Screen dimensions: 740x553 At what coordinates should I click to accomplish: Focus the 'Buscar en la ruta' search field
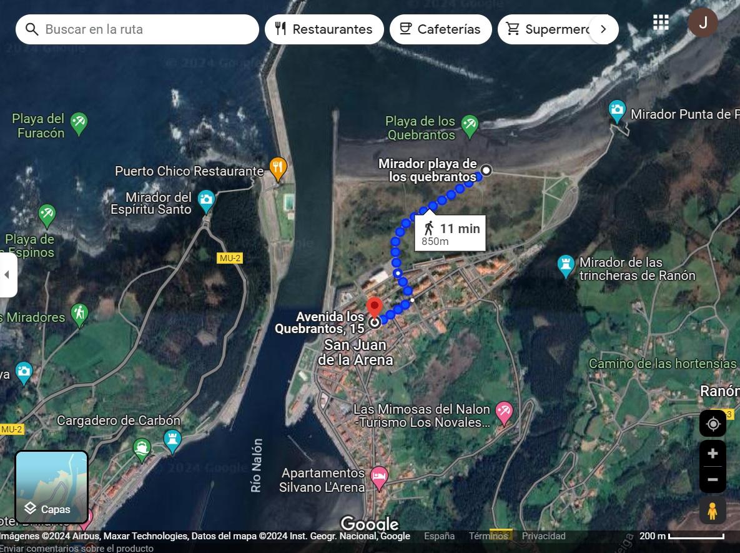click(x=137, y=29)
